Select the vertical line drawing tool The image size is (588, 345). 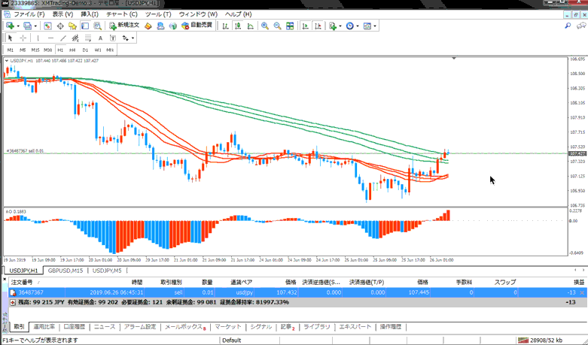38,38
